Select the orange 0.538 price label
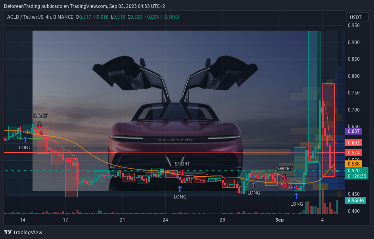374x239 pixels. 353,164
